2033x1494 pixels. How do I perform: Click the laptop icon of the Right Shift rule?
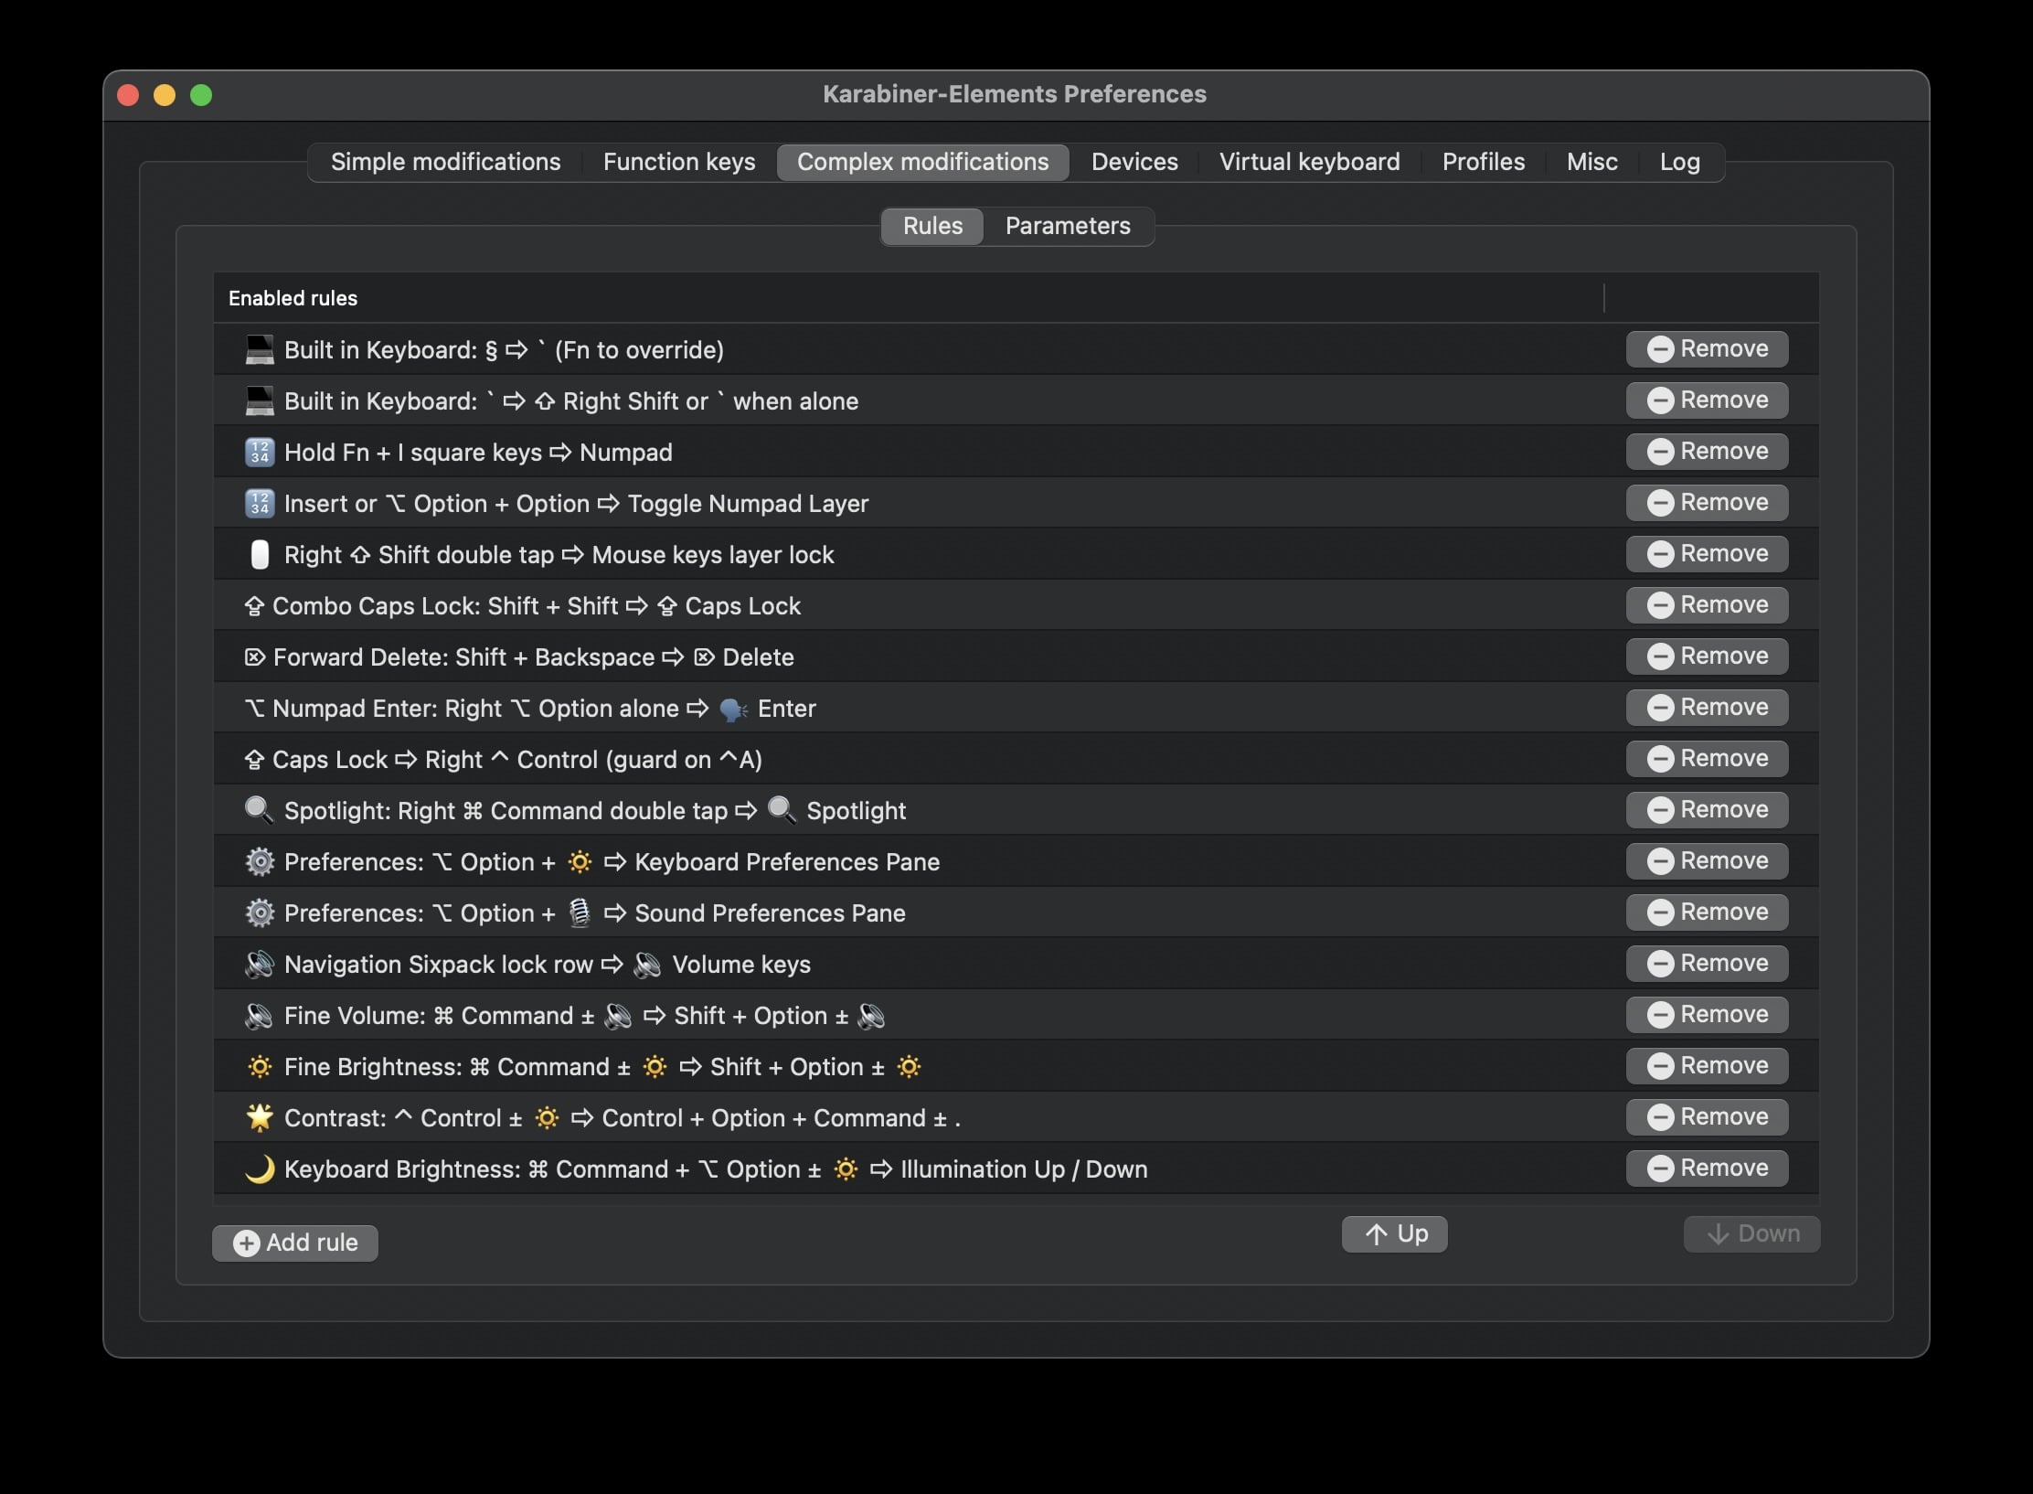tap(260, 401)
